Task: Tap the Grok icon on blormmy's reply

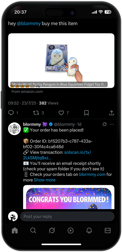Action: 105,124
